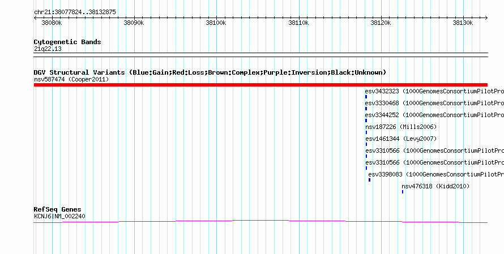Image resolution: width=504 pixels, height=254 pixels.
Task: Select the red nsv587474 loss variant bar
Action: click(260, 85)
